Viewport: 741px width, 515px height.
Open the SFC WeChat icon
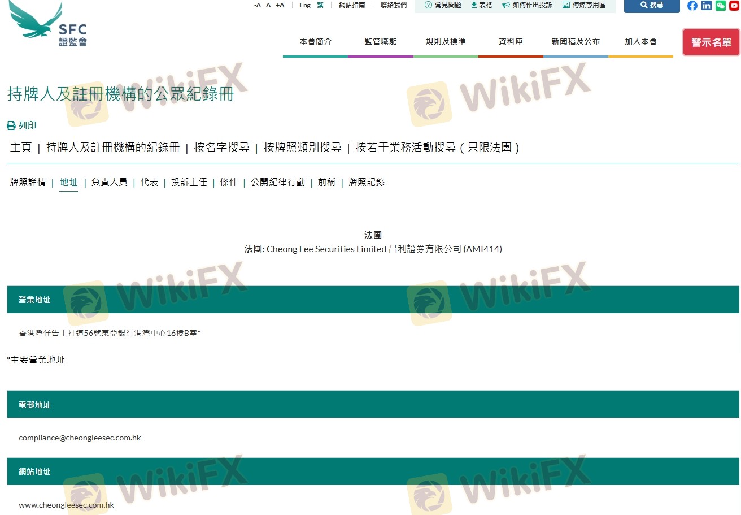pos(720,6)
